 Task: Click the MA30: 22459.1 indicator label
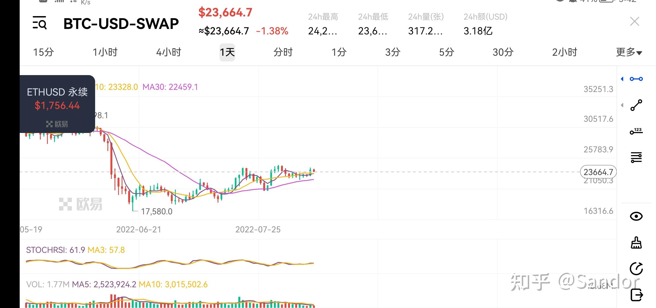click(170, 87)
